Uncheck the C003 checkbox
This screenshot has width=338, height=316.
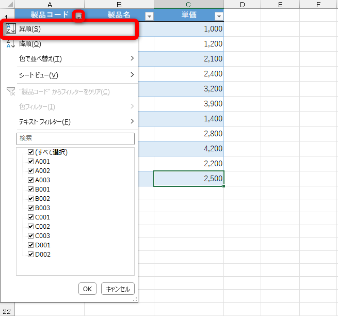[30, 235]
